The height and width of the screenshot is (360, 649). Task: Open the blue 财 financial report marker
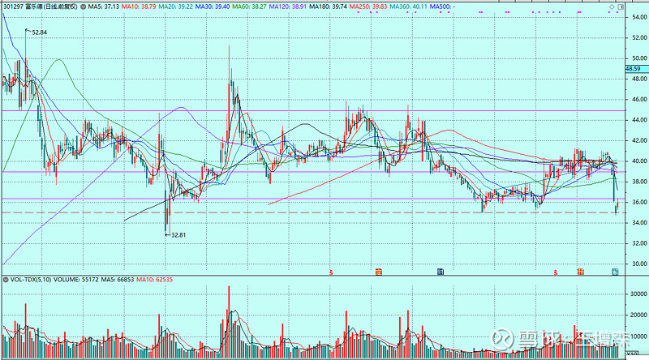[x=441, y=272]
